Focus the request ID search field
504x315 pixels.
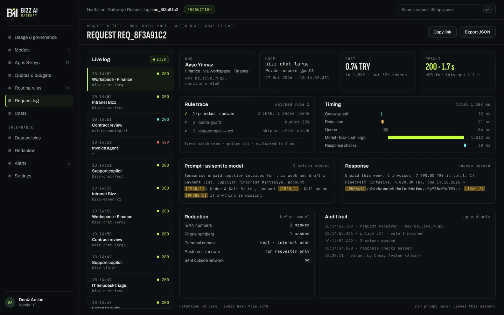[x=446, y=10]
